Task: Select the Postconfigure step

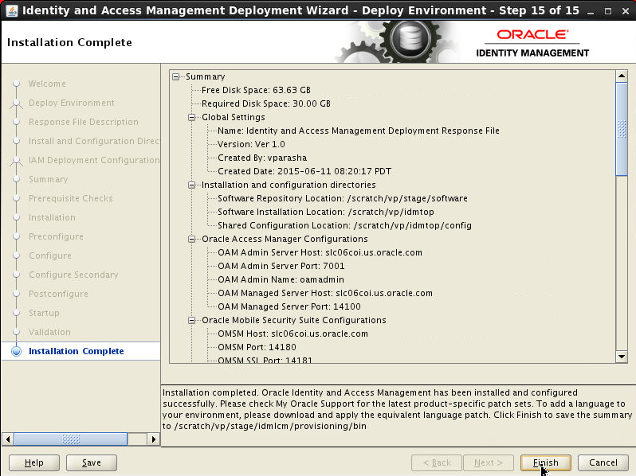Action: [x=58, y=294]
